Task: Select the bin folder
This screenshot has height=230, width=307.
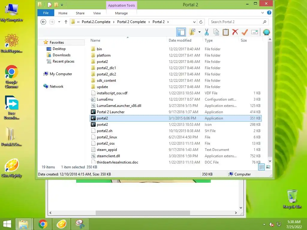Action: [x=99, y=49]
